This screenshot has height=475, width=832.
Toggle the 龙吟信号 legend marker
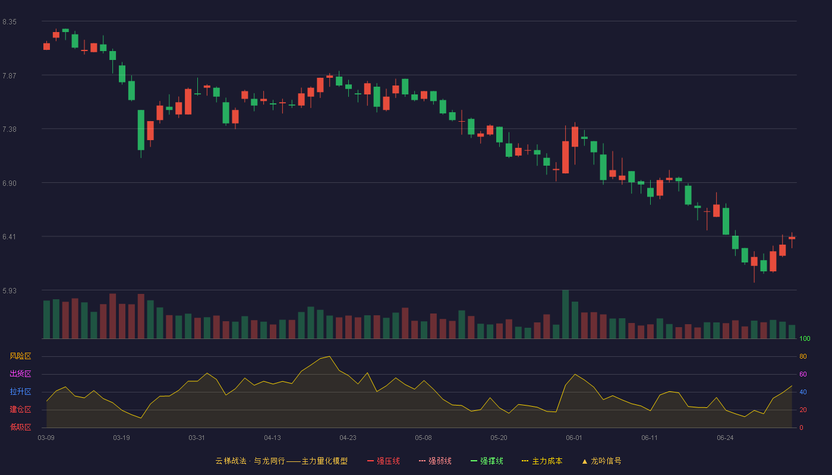(x=601, y=461)
